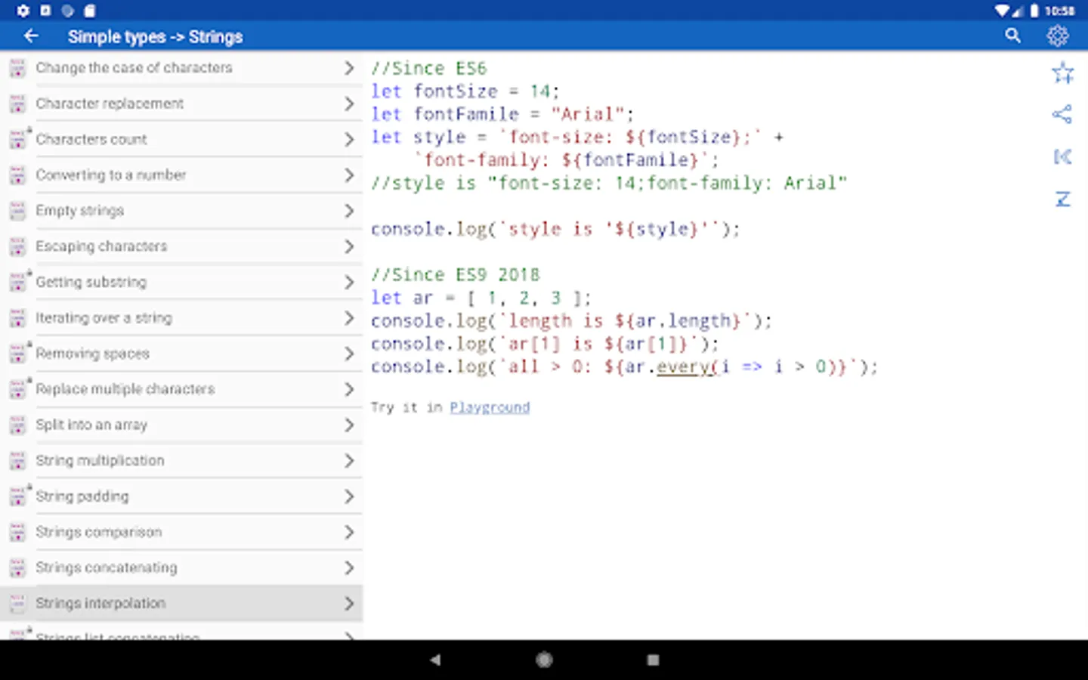
Task: Tap the icon beside Iterating over a string
Action: coord(17,318)
